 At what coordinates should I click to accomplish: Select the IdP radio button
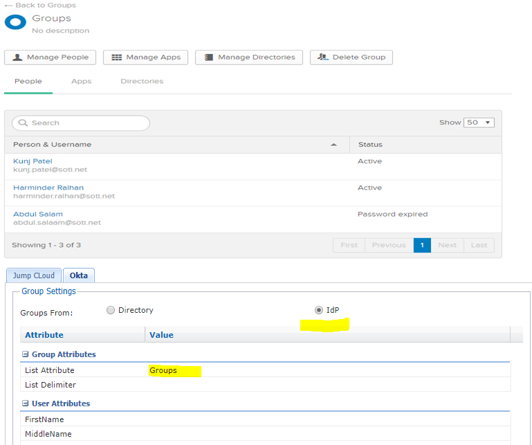tap(319, 310)
